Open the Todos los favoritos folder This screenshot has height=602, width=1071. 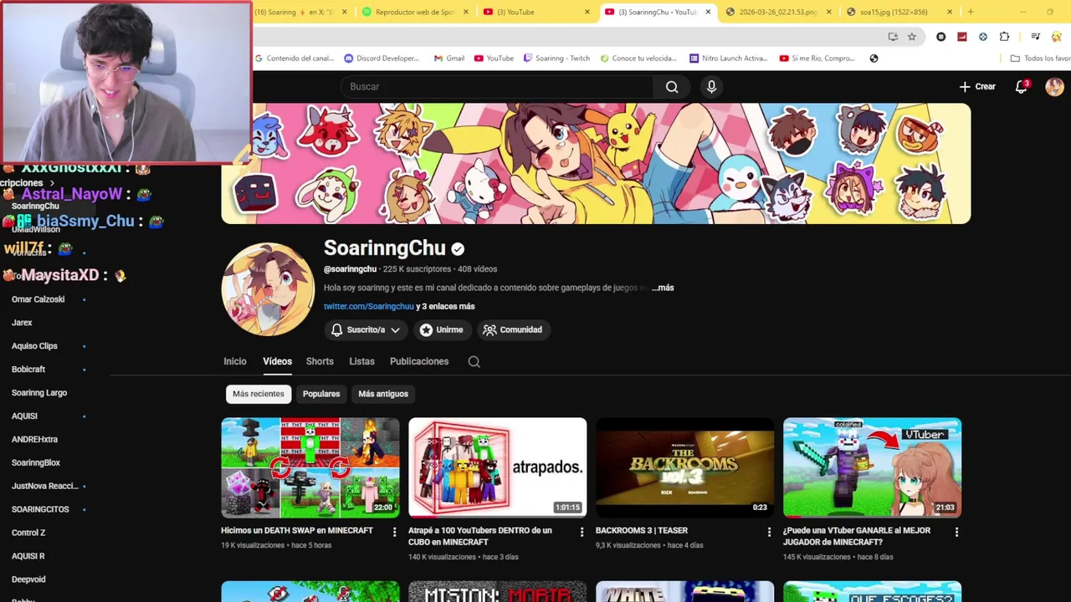pos(1040,59)
